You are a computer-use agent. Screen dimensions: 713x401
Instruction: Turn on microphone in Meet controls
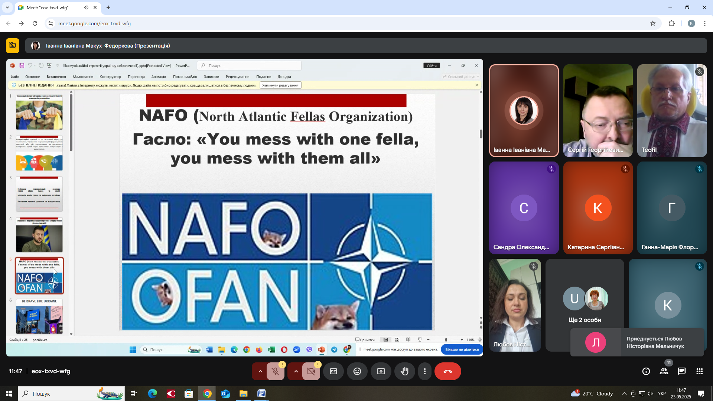tap(275, 371)
